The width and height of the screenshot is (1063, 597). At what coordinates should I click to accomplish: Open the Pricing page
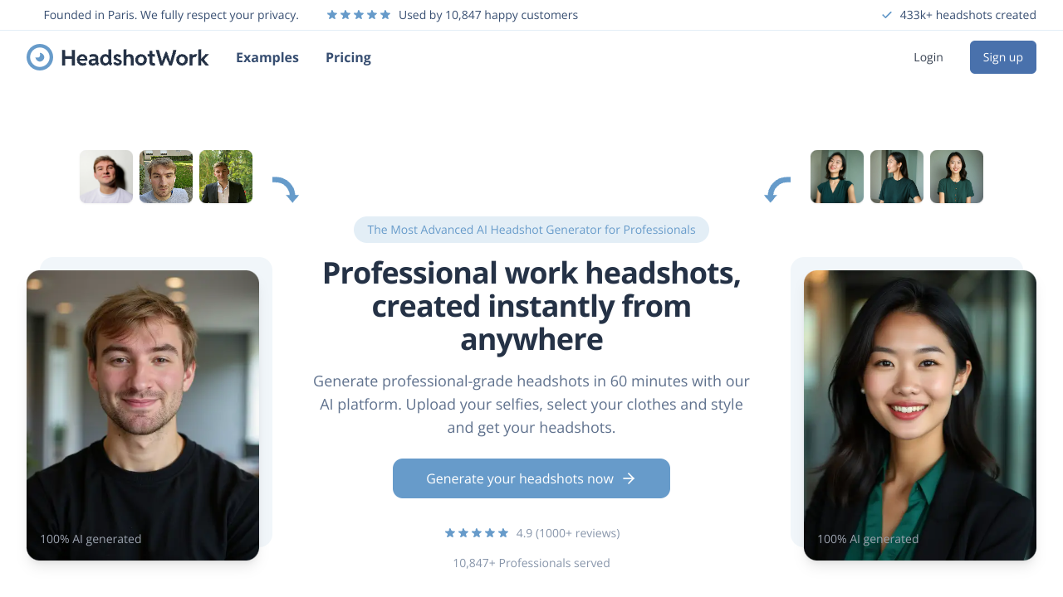348,57
